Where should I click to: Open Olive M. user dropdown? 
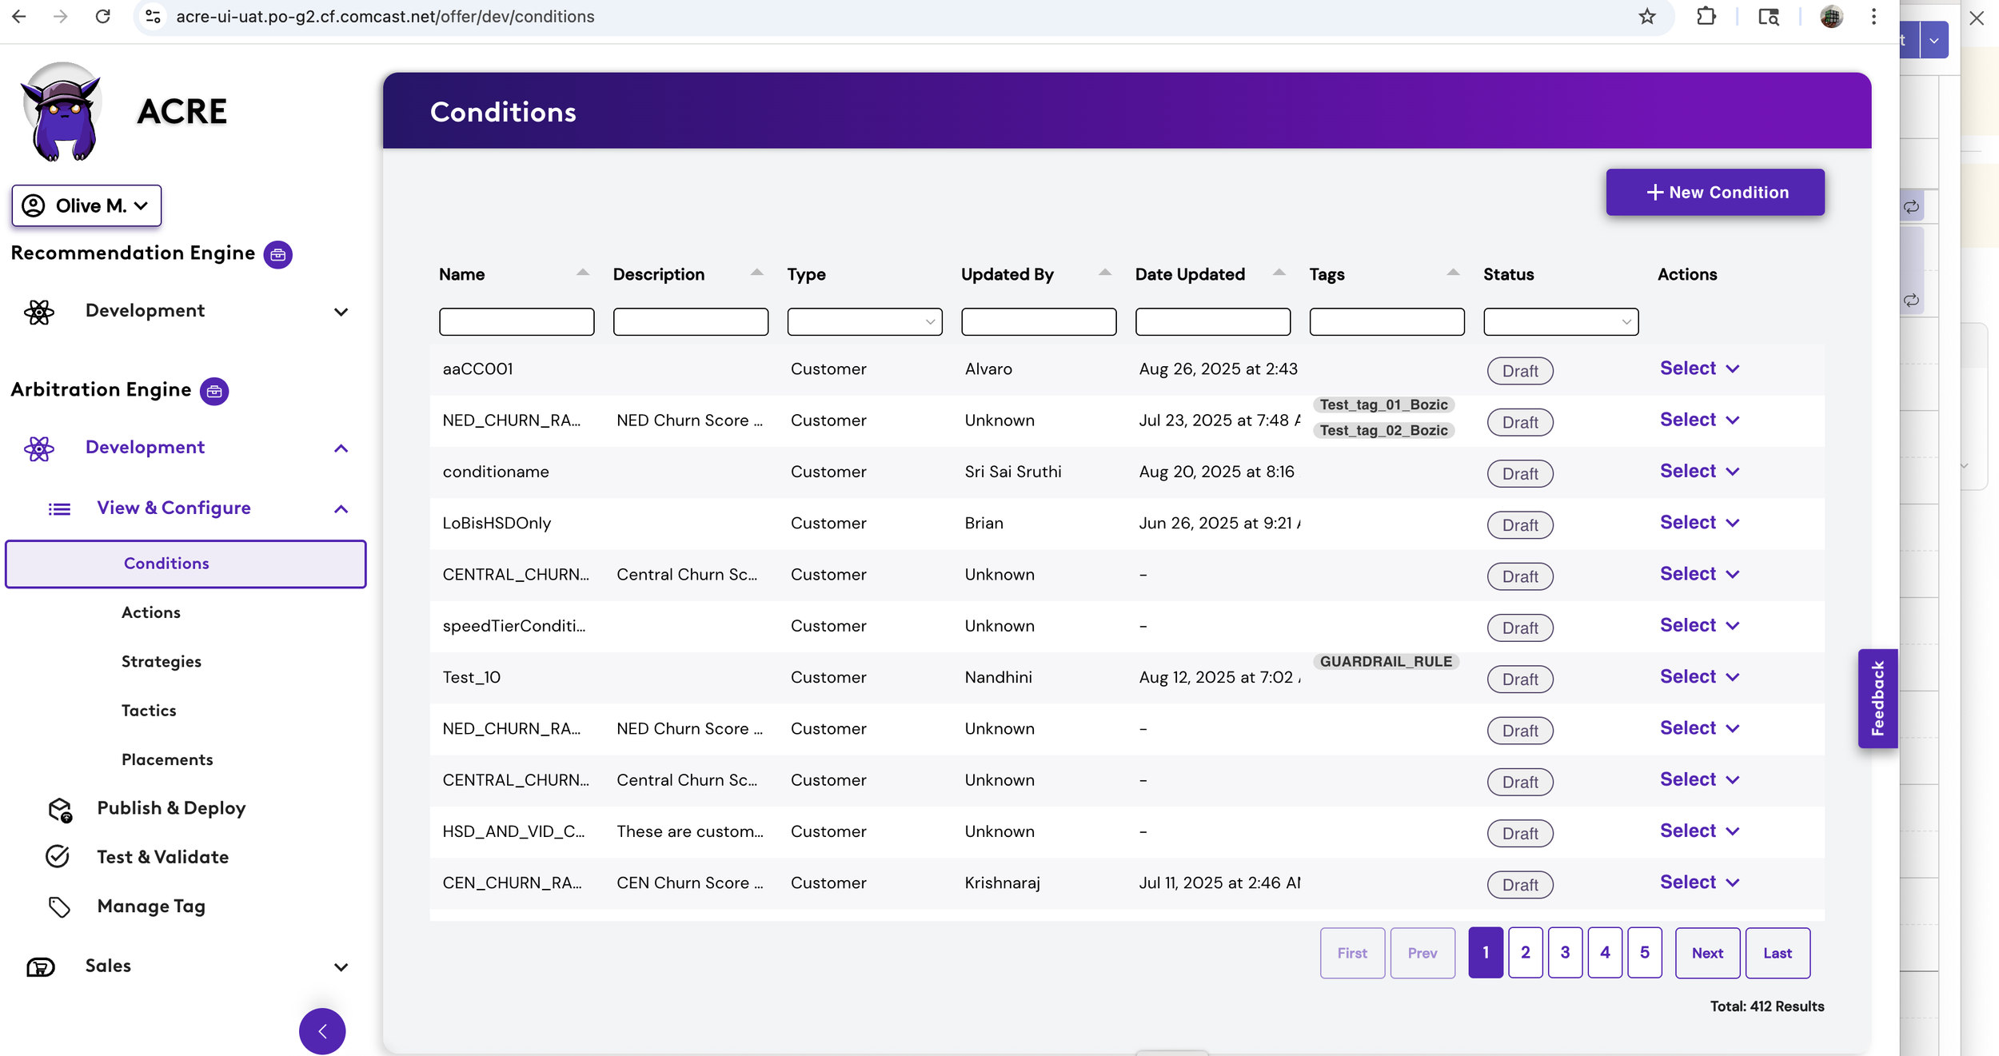click(x=86, y=205)
